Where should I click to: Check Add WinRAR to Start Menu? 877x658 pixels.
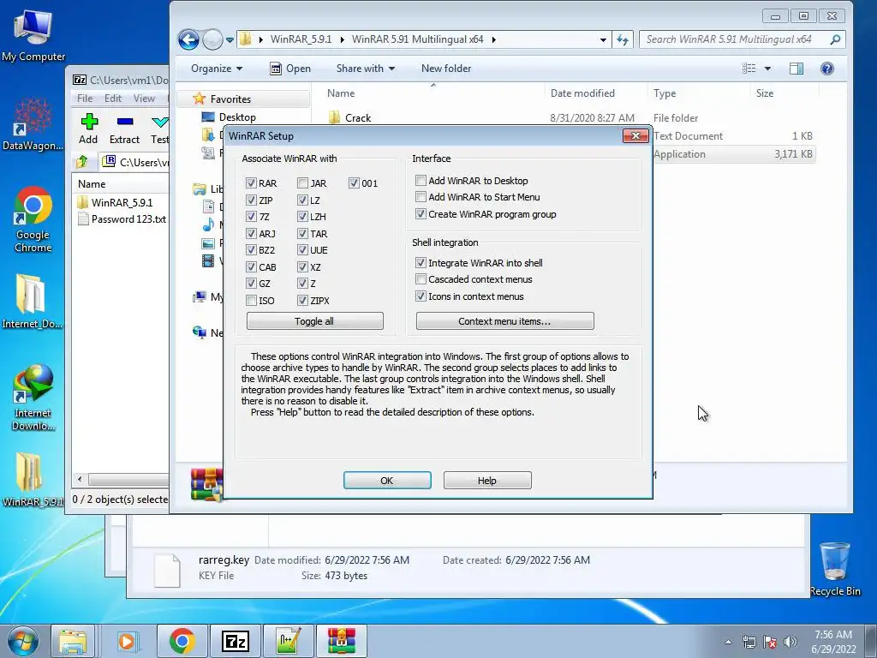pyautogui.click(x=421, y=196)
